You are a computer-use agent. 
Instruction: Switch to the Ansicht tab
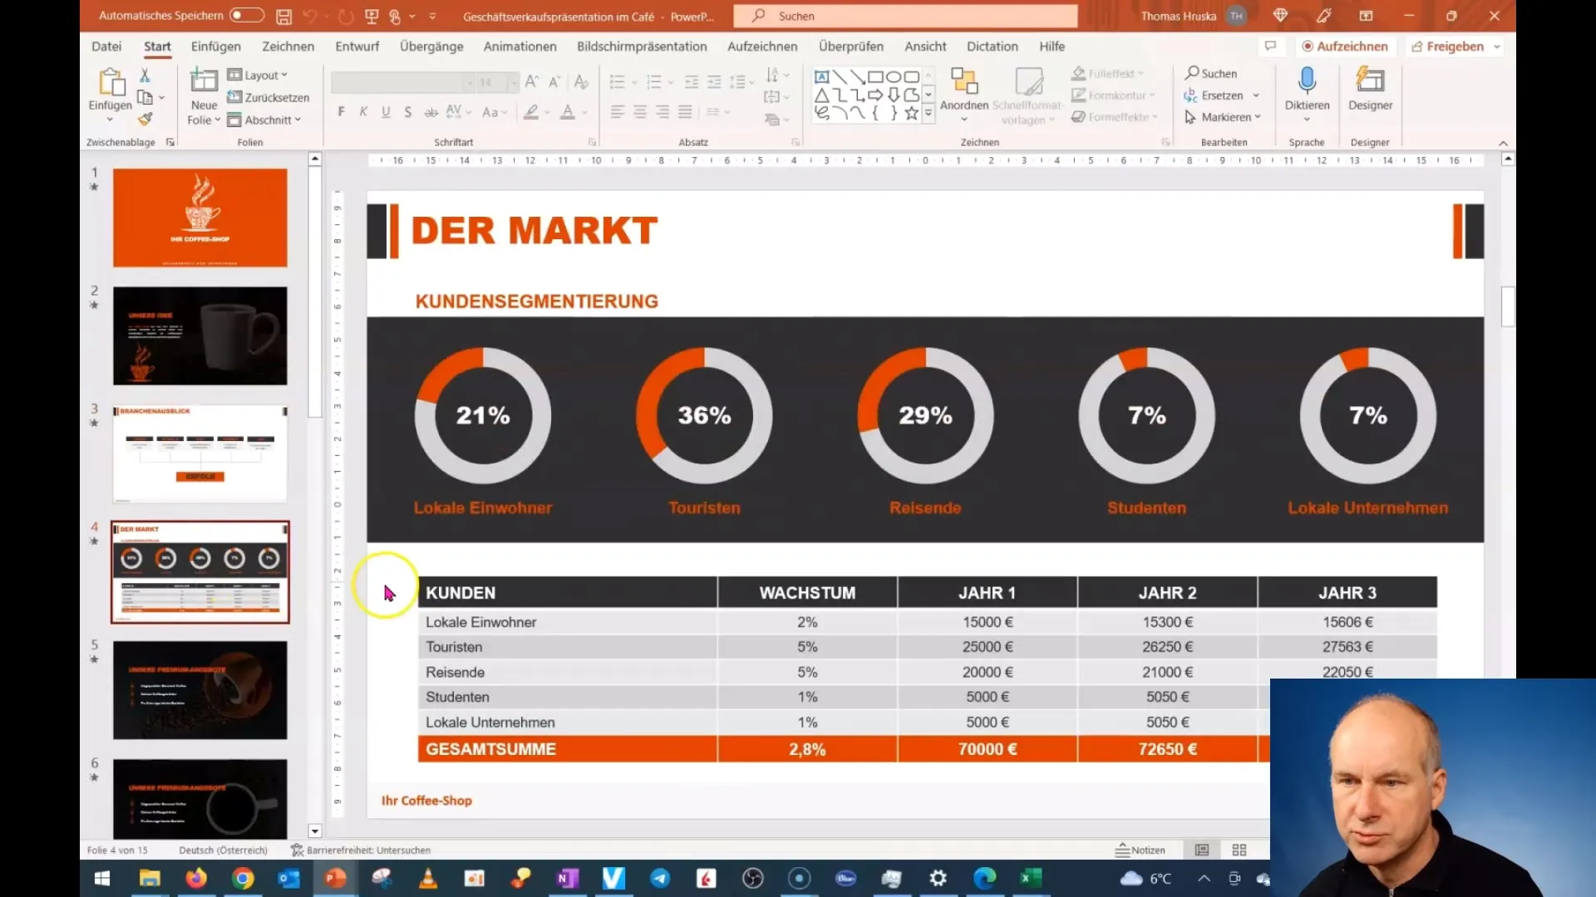pos(925,47)
